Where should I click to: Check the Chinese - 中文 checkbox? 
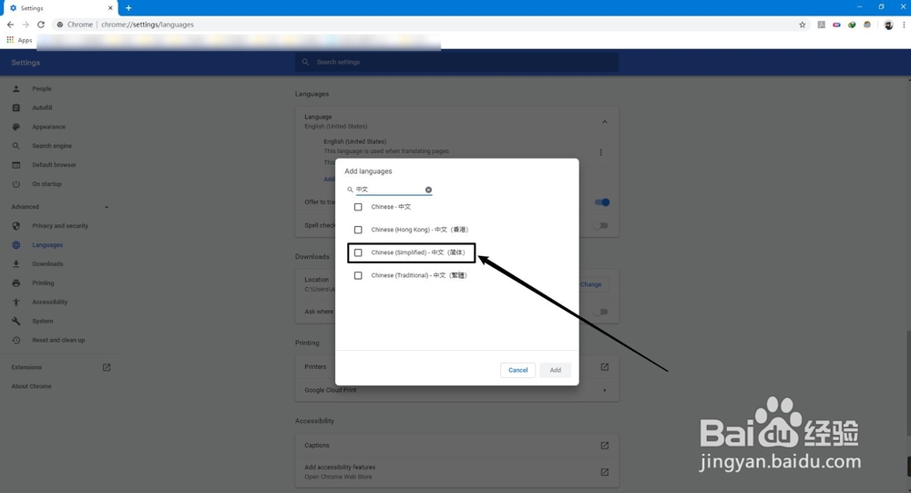point(358,207)
